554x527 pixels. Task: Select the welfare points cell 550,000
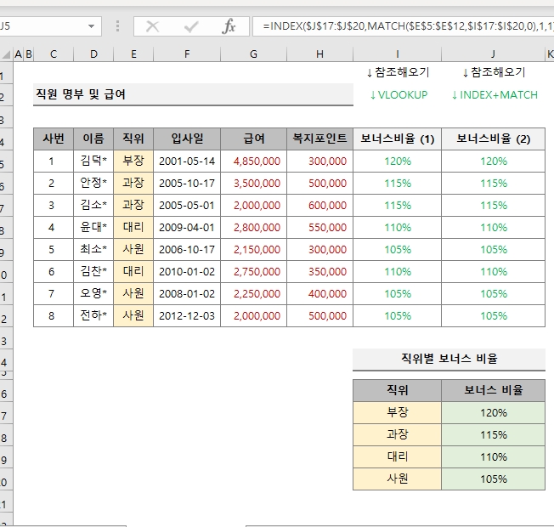pos(319,227)
